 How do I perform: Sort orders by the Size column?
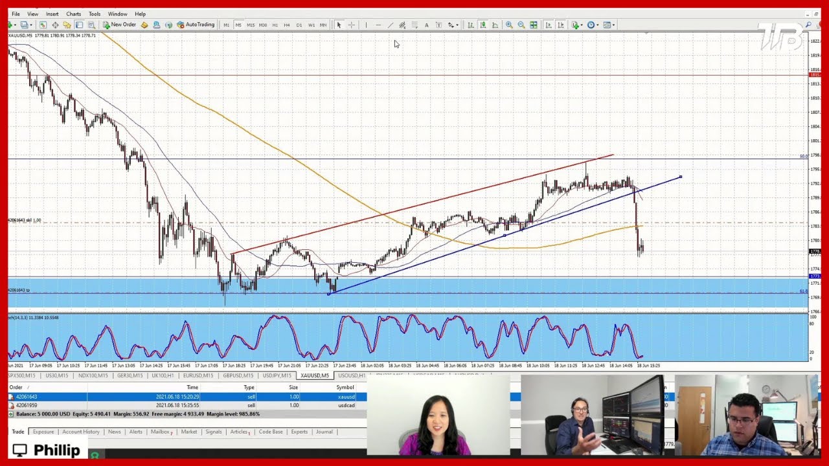click(x=293, y=387)
